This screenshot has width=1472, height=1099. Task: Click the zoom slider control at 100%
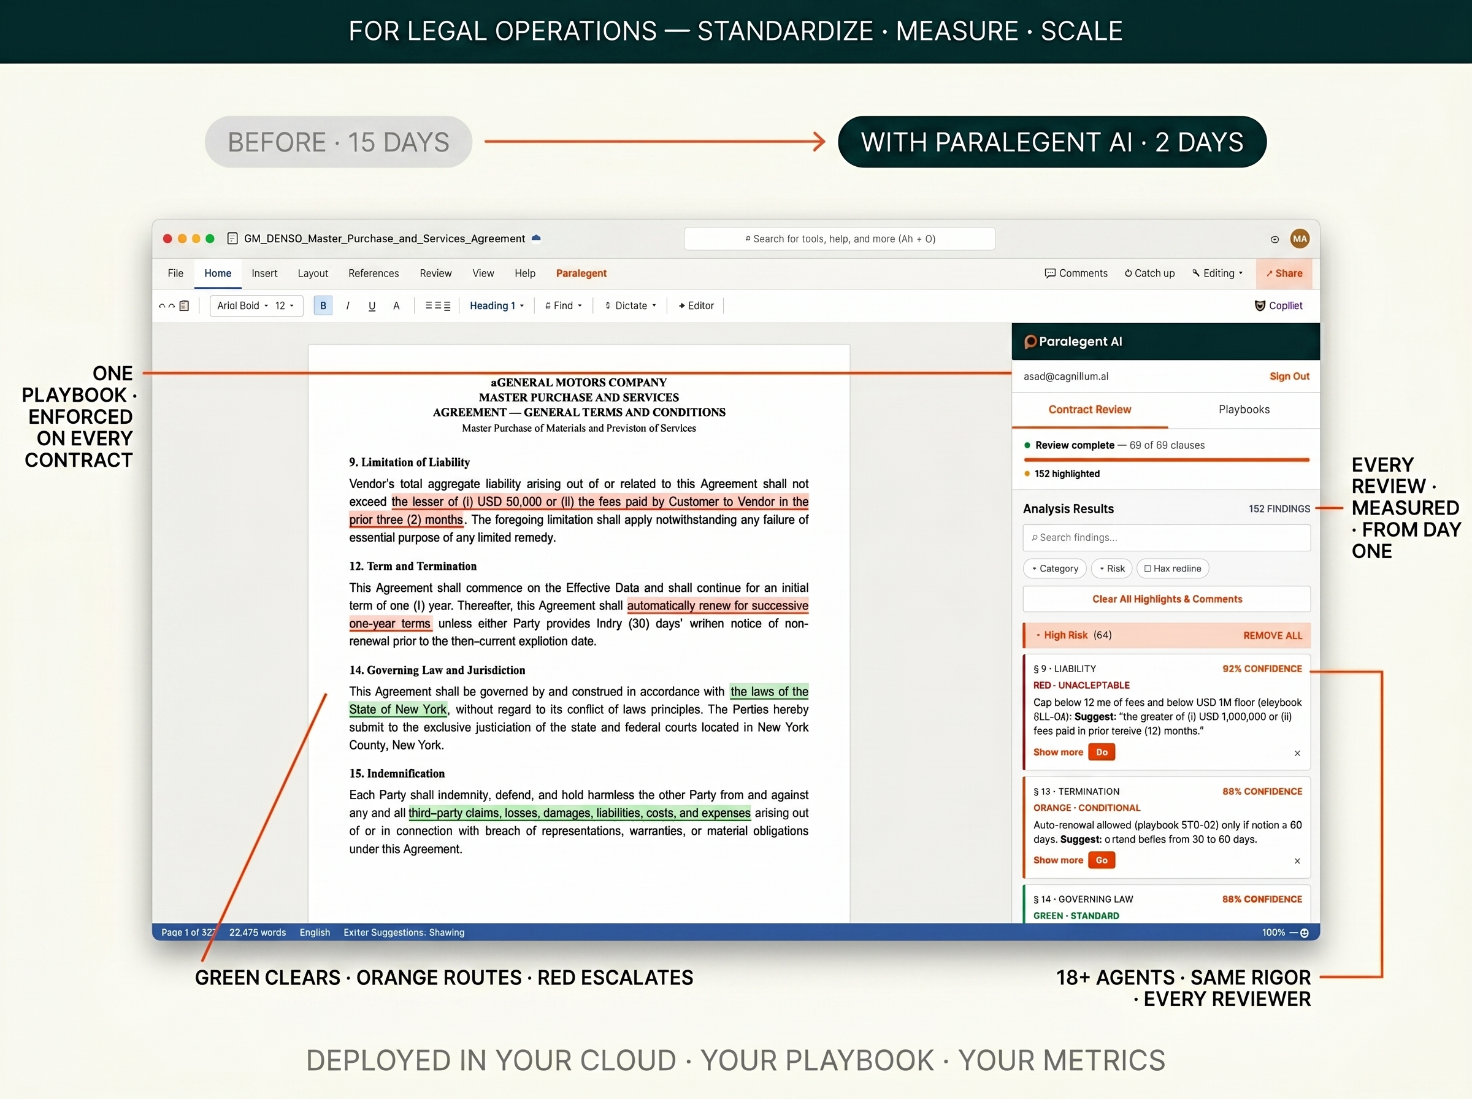[1300, 933]
